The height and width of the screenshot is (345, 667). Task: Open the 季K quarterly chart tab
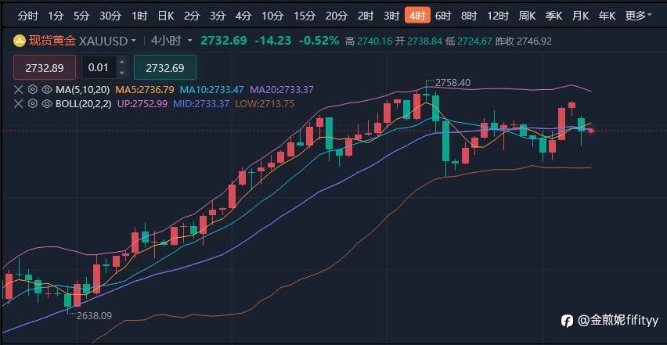[553, 16]
